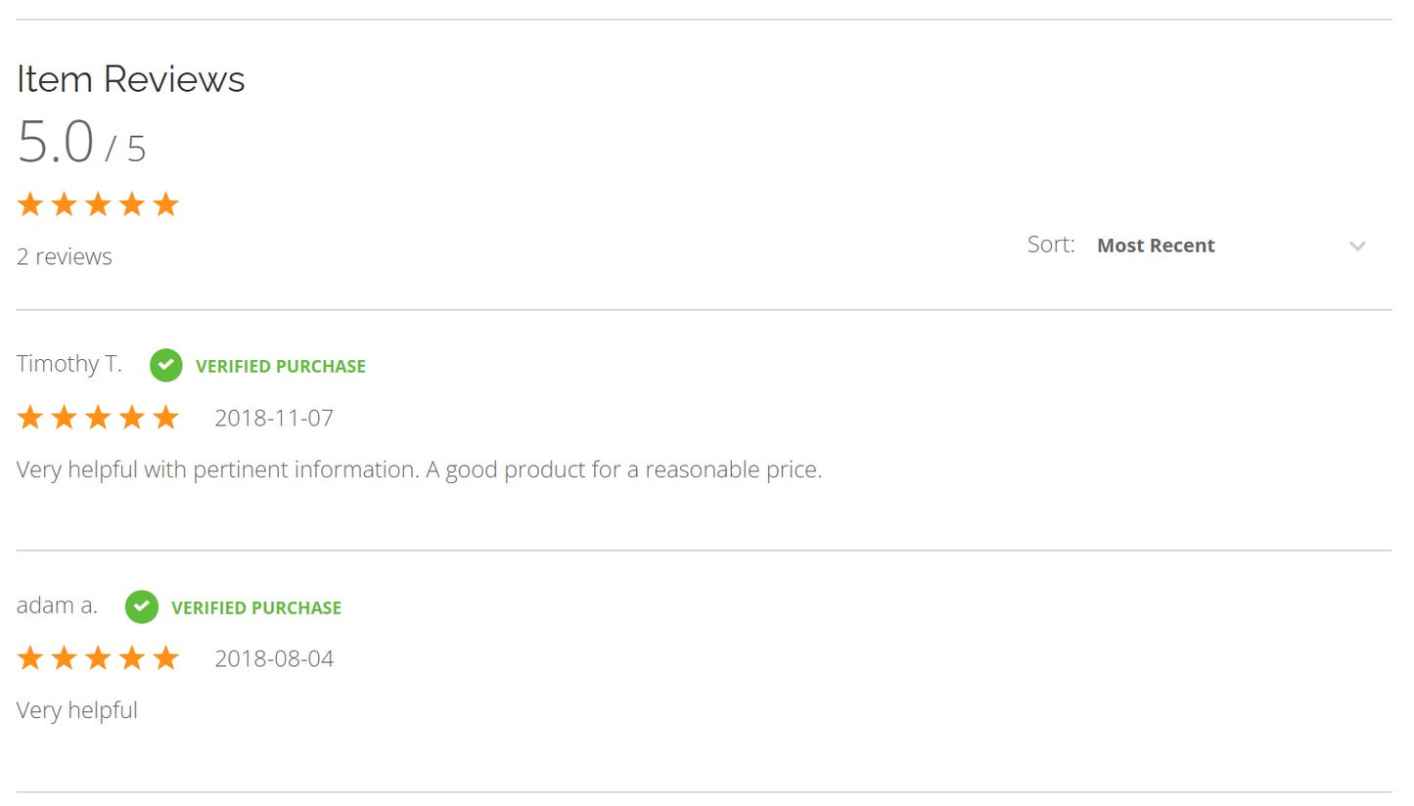Click the green checkmark beside adam a.

pyautogui.click(x=141, y=607)
